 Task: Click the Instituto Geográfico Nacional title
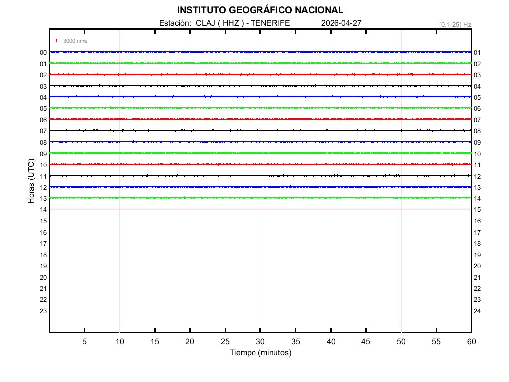(260, 10)
